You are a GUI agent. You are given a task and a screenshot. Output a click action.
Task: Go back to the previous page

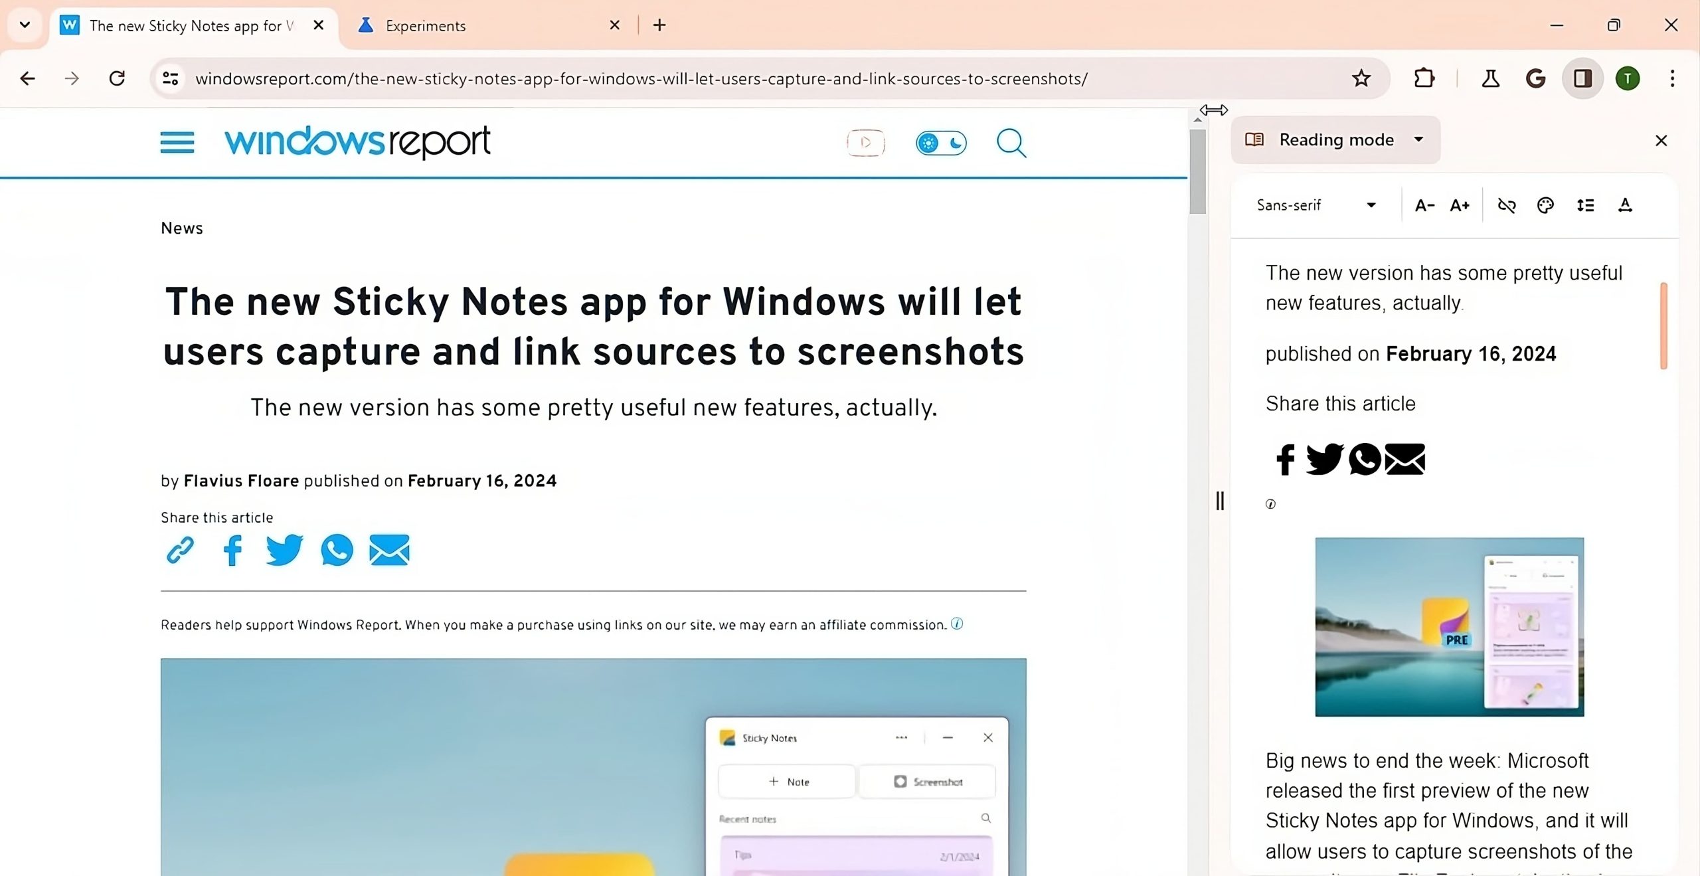27,78
